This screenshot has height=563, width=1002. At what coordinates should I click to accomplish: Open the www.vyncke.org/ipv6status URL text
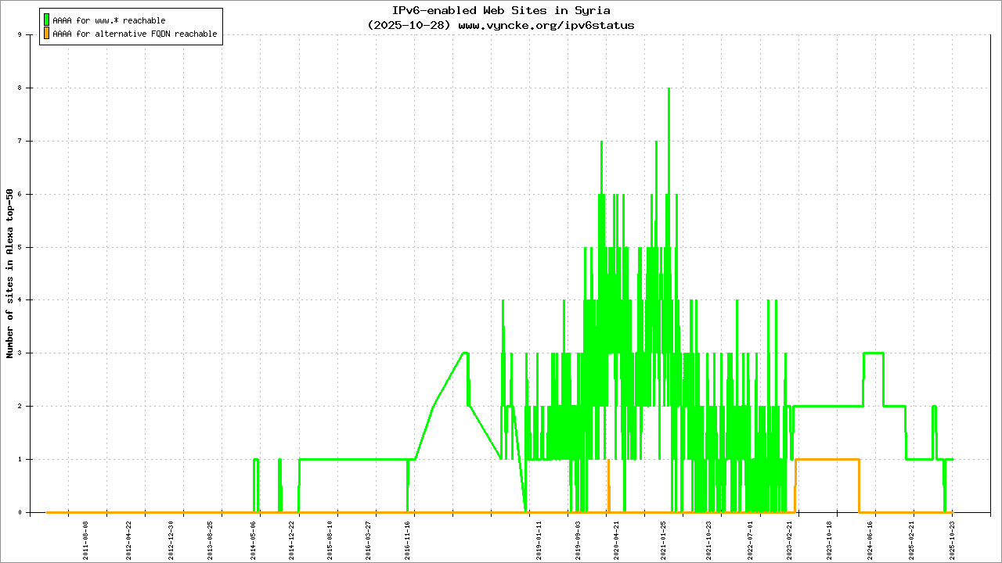(x=546, y=25)
